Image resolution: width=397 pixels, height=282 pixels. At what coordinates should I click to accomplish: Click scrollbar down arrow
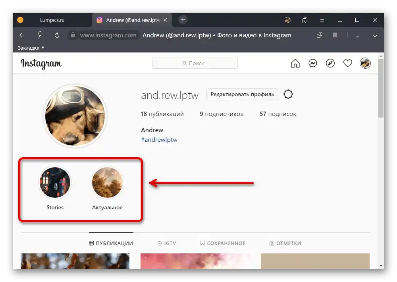(381, 266)
